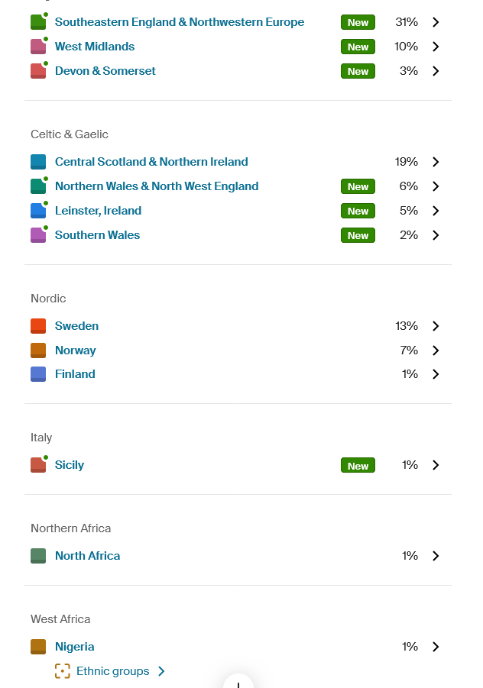Click the purple Southern Wales swatch
The image size is (483, 688).
(38, 235)
